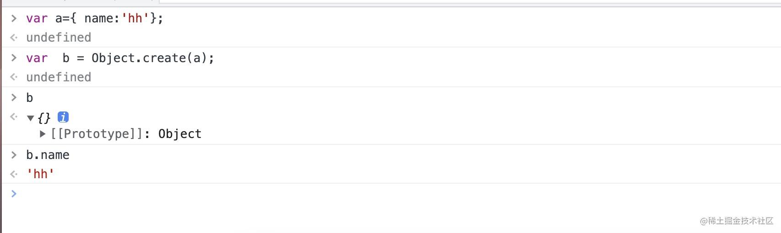
Task: Click the var b = Object.create(a); line
Action: [120, 58]
